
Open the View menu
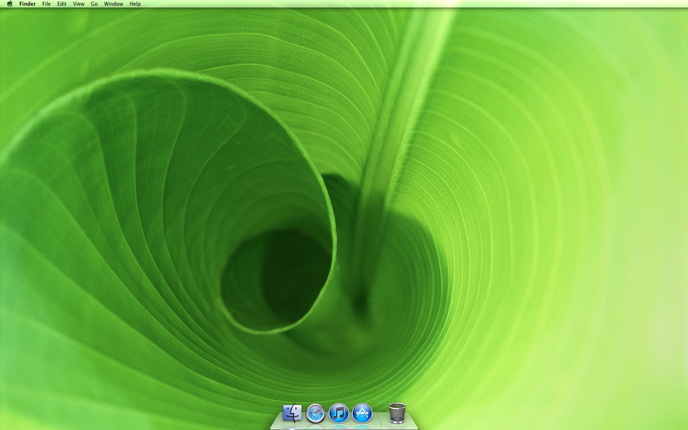pos(79,3)
